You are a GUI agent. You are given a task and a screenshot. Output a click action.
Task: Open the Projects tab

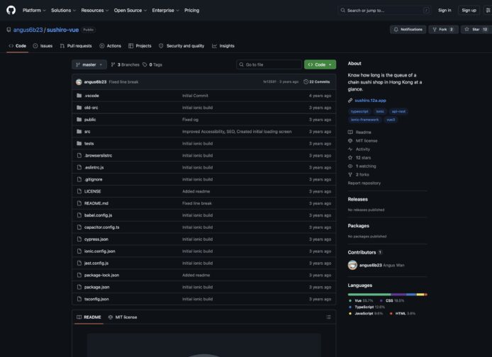tap(140, 46)
